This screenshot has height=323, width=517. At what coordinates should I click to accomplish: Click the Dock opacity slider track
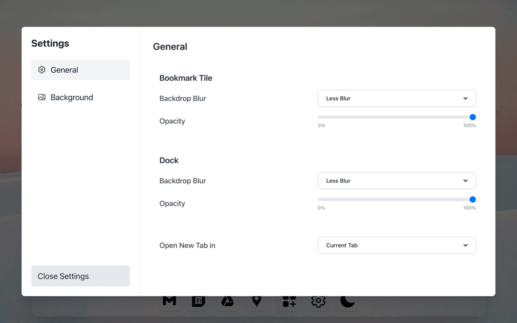point(396,199)
